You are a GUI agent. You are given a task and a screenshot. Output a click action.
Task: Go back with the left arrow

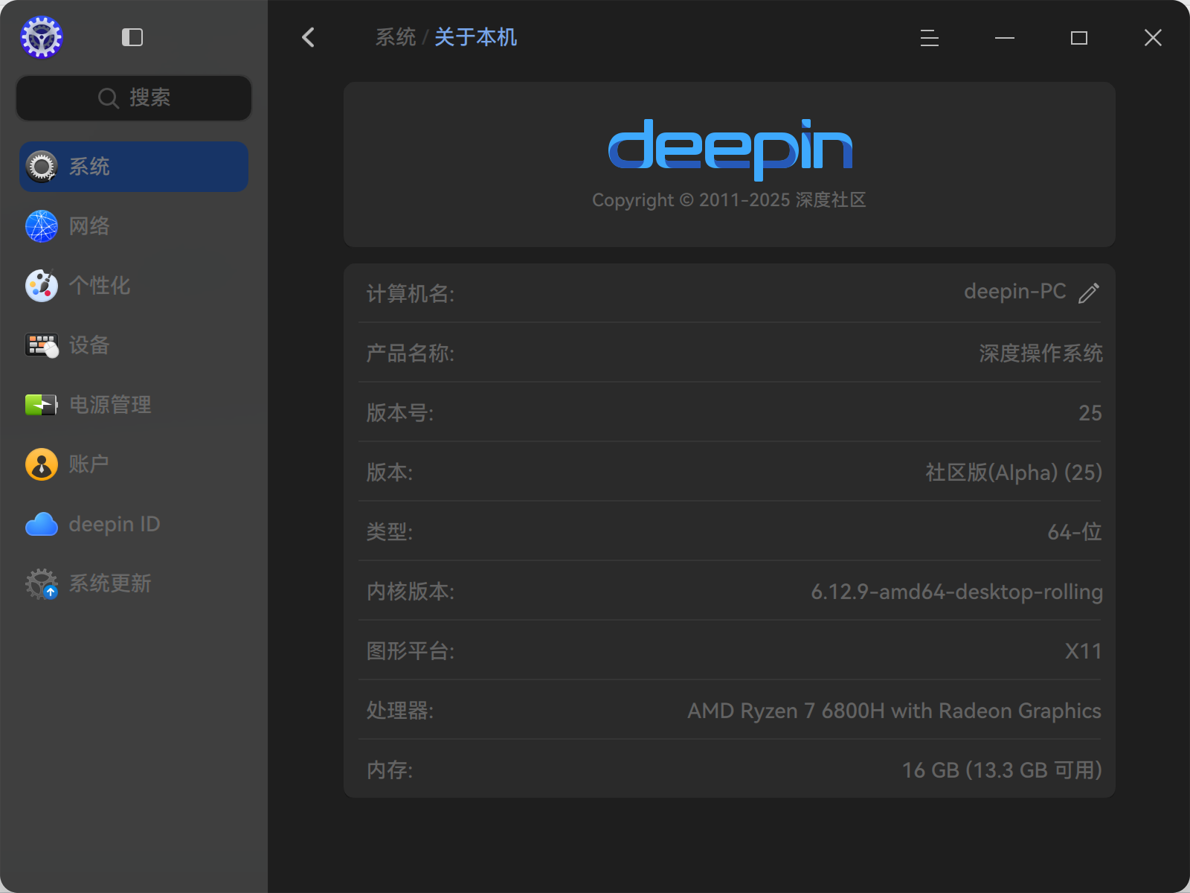[x=309, y=37]
